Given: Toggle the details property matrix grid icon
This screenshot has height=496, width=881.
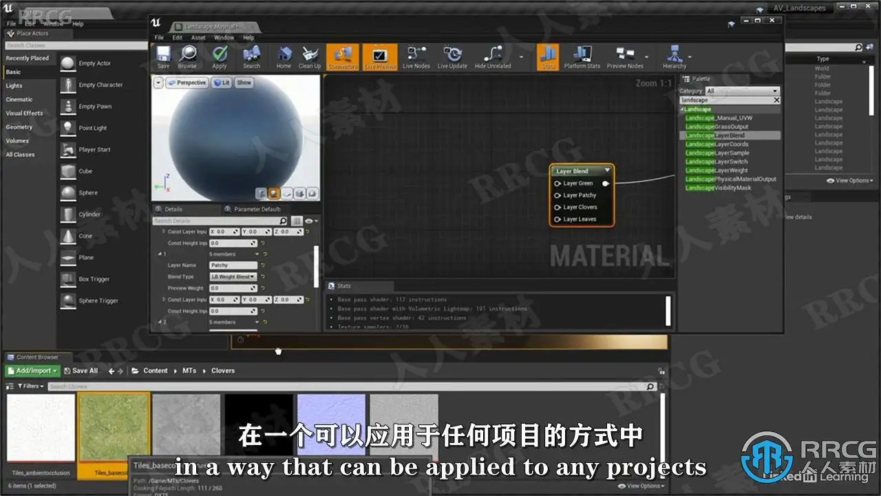Looking at the screenshot, I should pyautogui.click(x=297, y=220).
